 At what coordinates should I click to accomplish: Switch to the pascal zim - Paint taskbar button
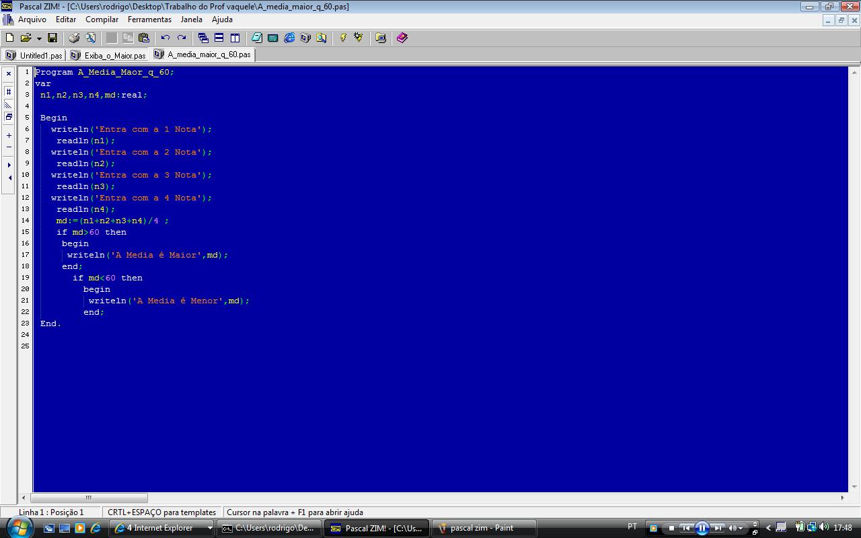(483, 528)
